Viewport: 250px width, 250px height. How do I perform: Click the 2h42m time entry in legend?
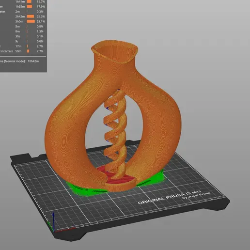coord(20,16)
